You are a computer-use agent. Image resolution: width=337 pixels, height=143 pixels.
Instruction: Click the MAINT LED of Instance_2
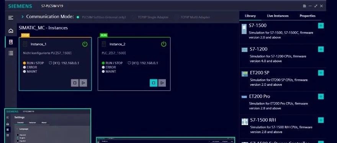103,72
